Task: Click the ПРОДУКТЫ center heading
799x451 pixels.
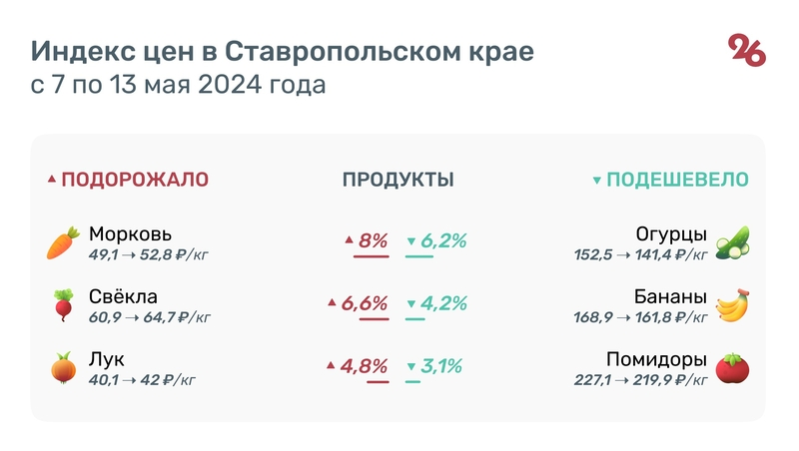Action: [x=399, y=180]
